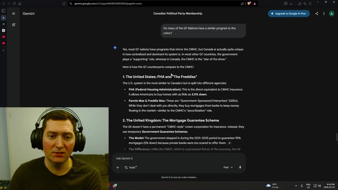Show hidden system tray icons chevron
The height and width of the screenshot is (190, 338).
[x=296, y=186]
